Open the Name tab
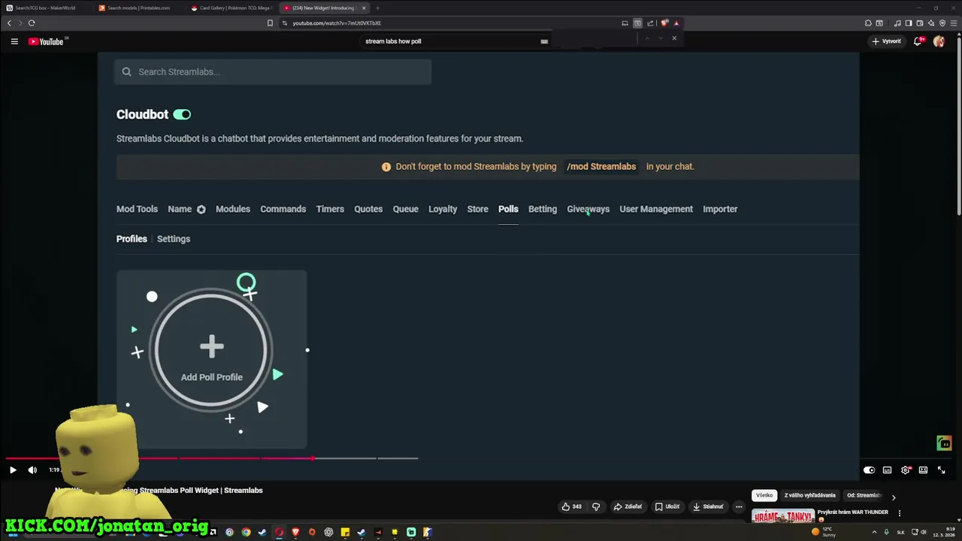Image resolution: width=962 pixels, height=541 pixels. pyautogui.click(x=180, y=209)
